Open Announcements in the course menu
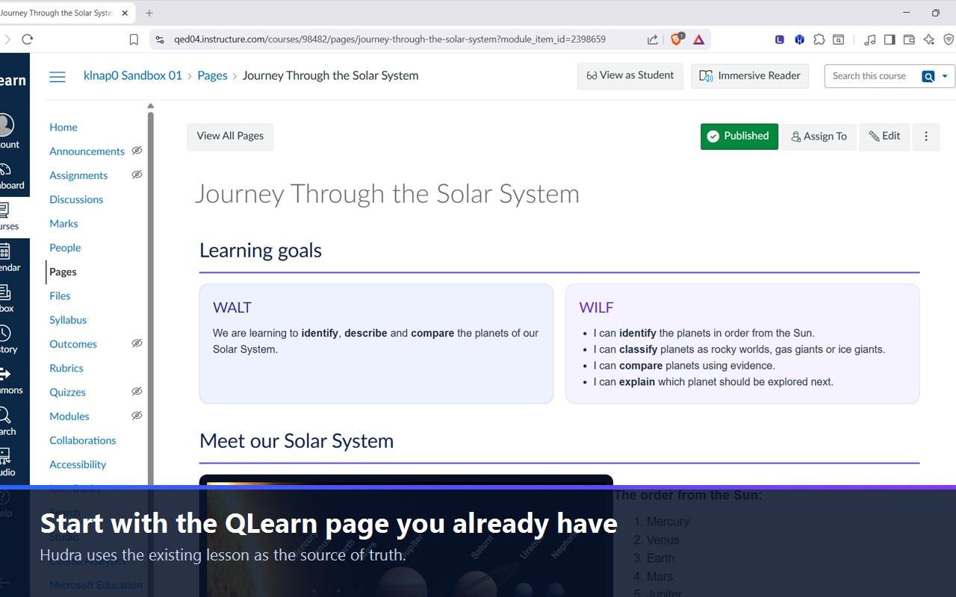The height and width of the screenshot is (597, 956). click(x=87, y=151)
